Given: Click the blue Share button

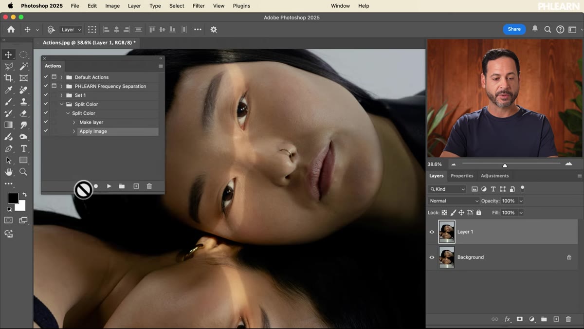Looking at the screenshot, I should [x=514, y=29].
